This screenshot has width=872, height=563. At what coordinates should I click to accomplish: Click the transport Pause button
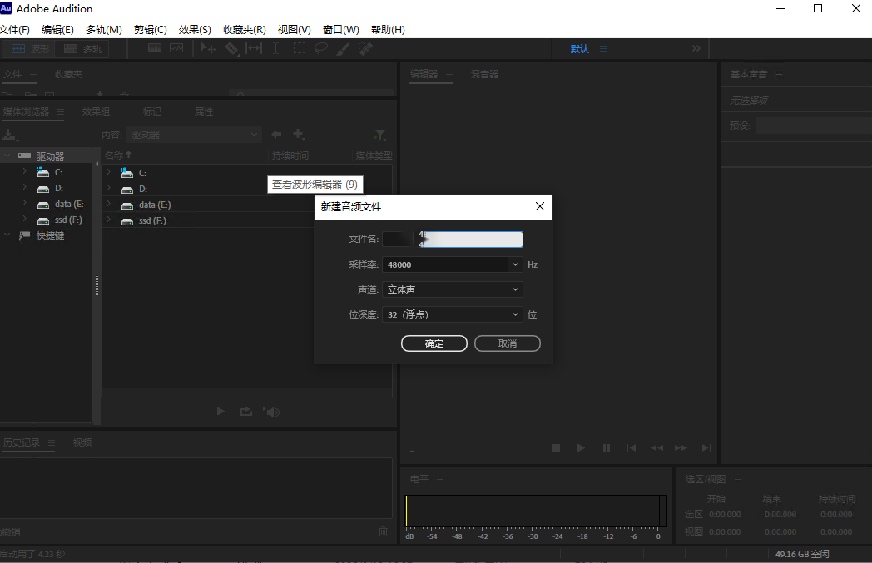pyautogui.click(x=607, y=448)
